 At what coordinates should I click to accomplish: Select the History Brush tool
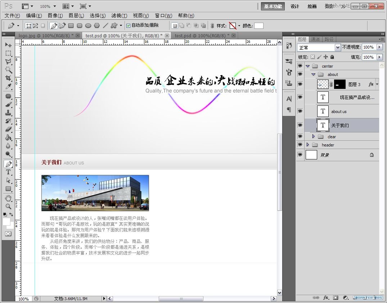point(8,121)
